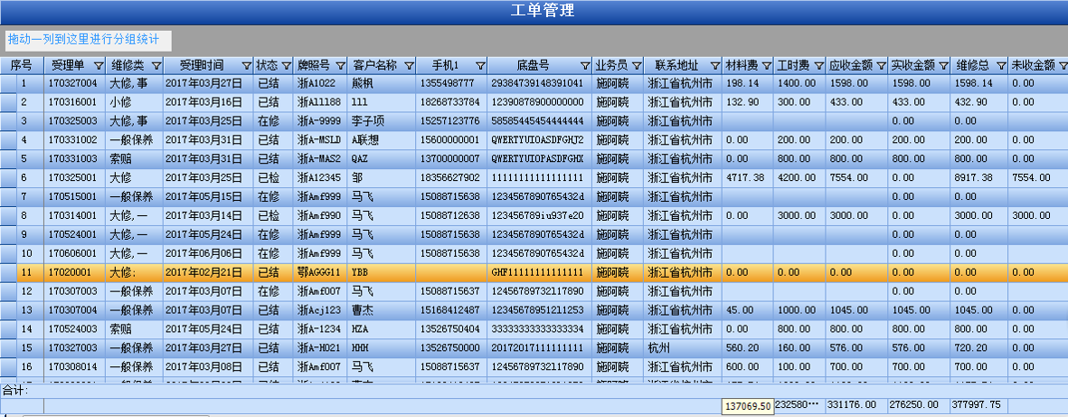Click the 联系地址 column header
The width and height of the screenshot is (1068, 417).
click(x=676, y=66)
